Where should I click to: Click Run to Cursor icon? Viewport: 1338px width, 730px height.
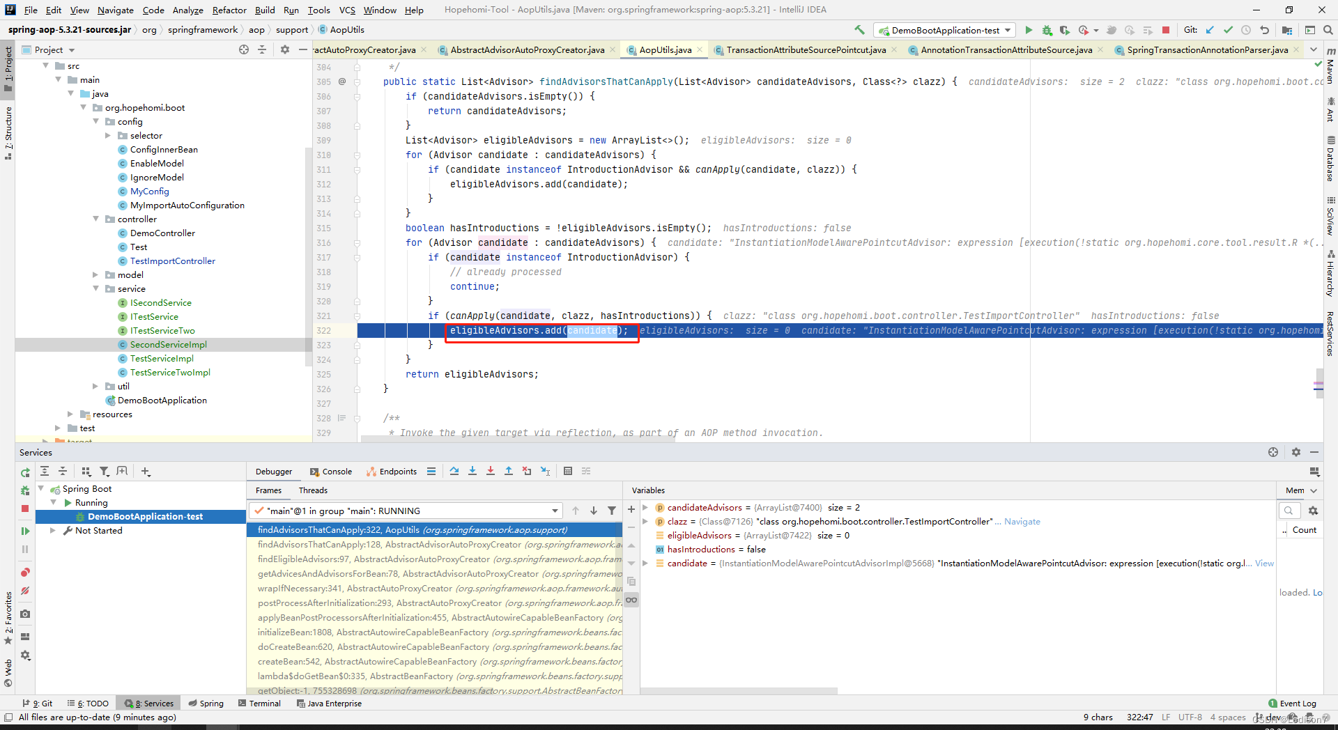coord(545,472)
